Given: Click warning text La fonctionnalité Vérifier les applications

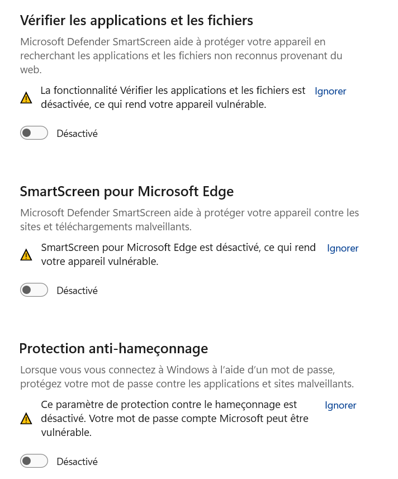Looking at the screenshot, I should 173,97.
